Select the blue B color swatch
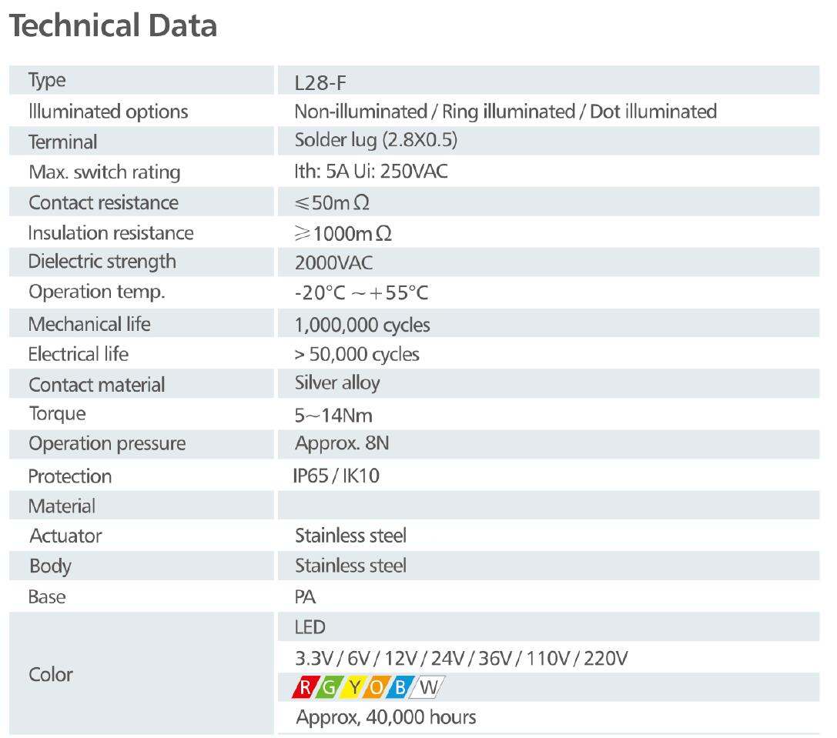837x738 pixels. pyautogui.click(x=401, y=686)
